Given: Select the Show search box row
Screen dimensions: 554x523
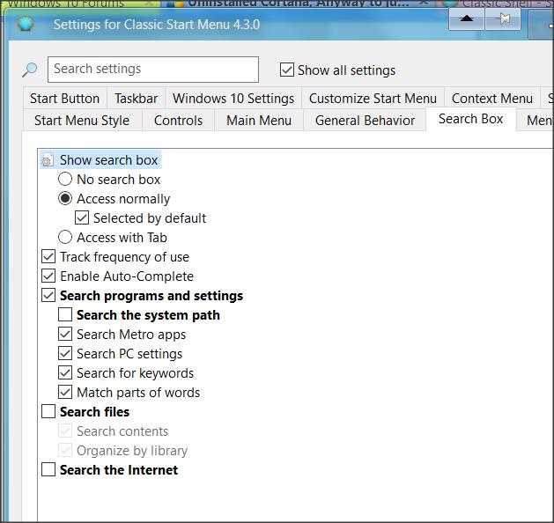Looking at the screenshot, I should [x=100, y=160].
